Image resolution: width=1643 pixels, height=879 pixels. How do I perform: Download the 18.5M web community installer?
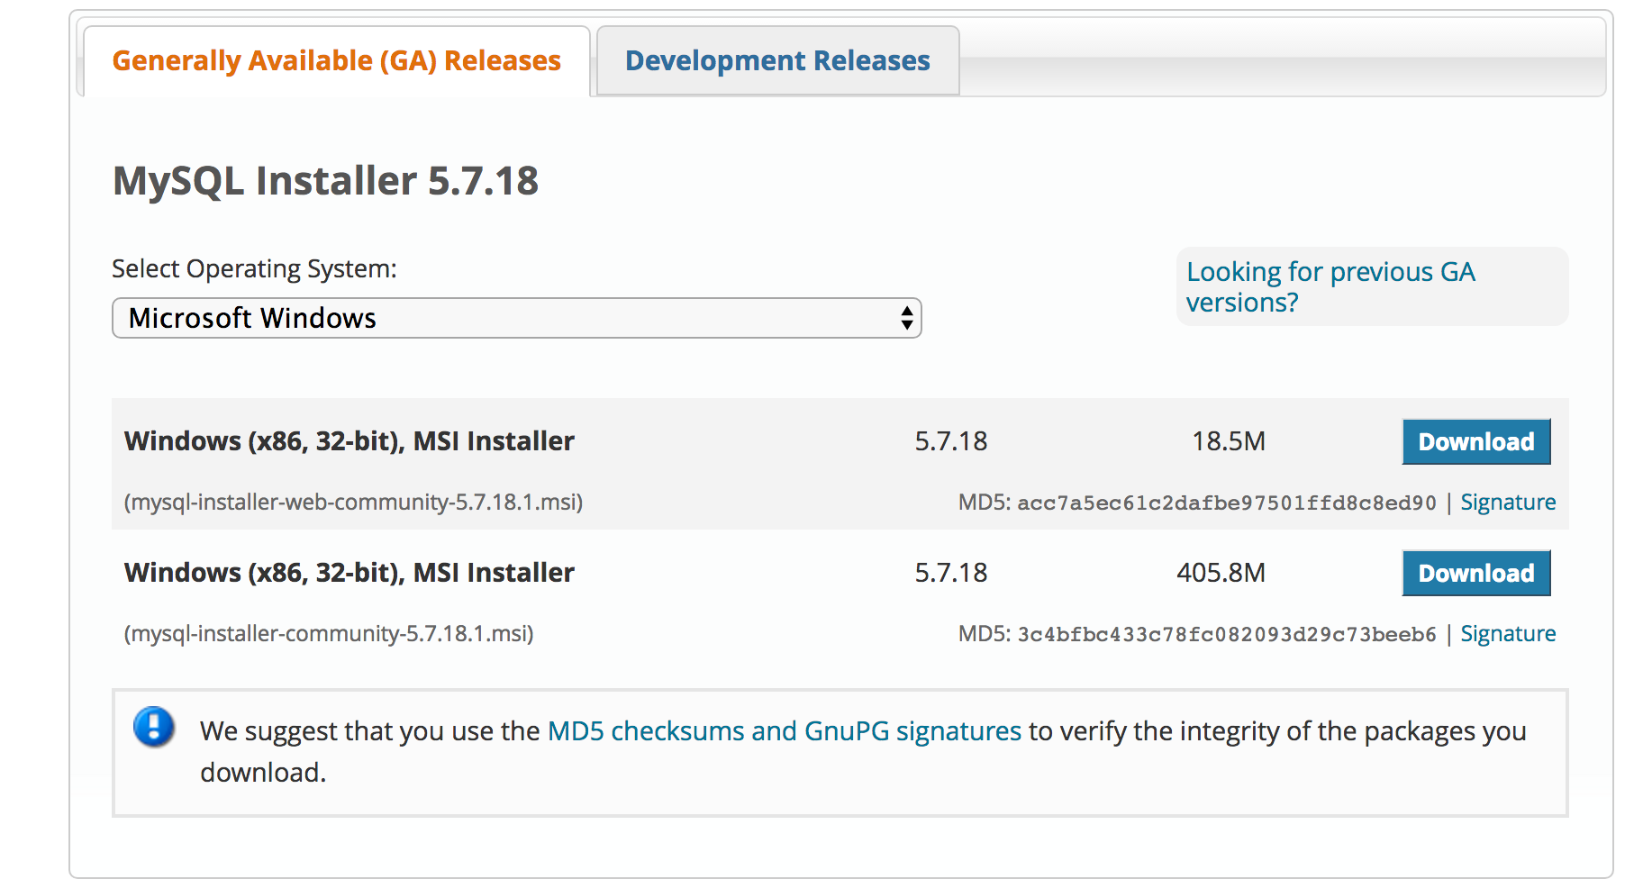coord(1475,441)
